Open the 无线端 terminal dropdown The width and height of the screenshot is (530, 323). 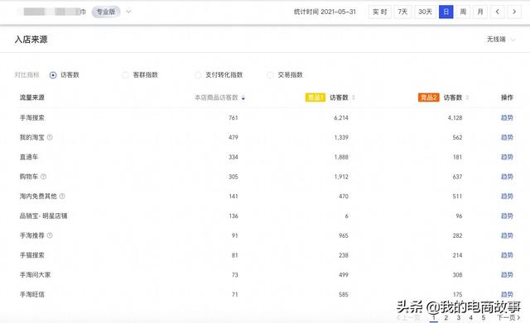[500, 40]
